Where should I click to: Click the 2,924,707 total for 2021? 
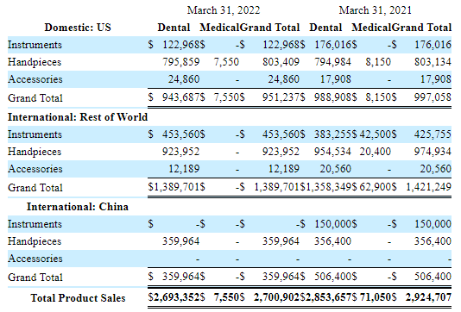[428, 297]
